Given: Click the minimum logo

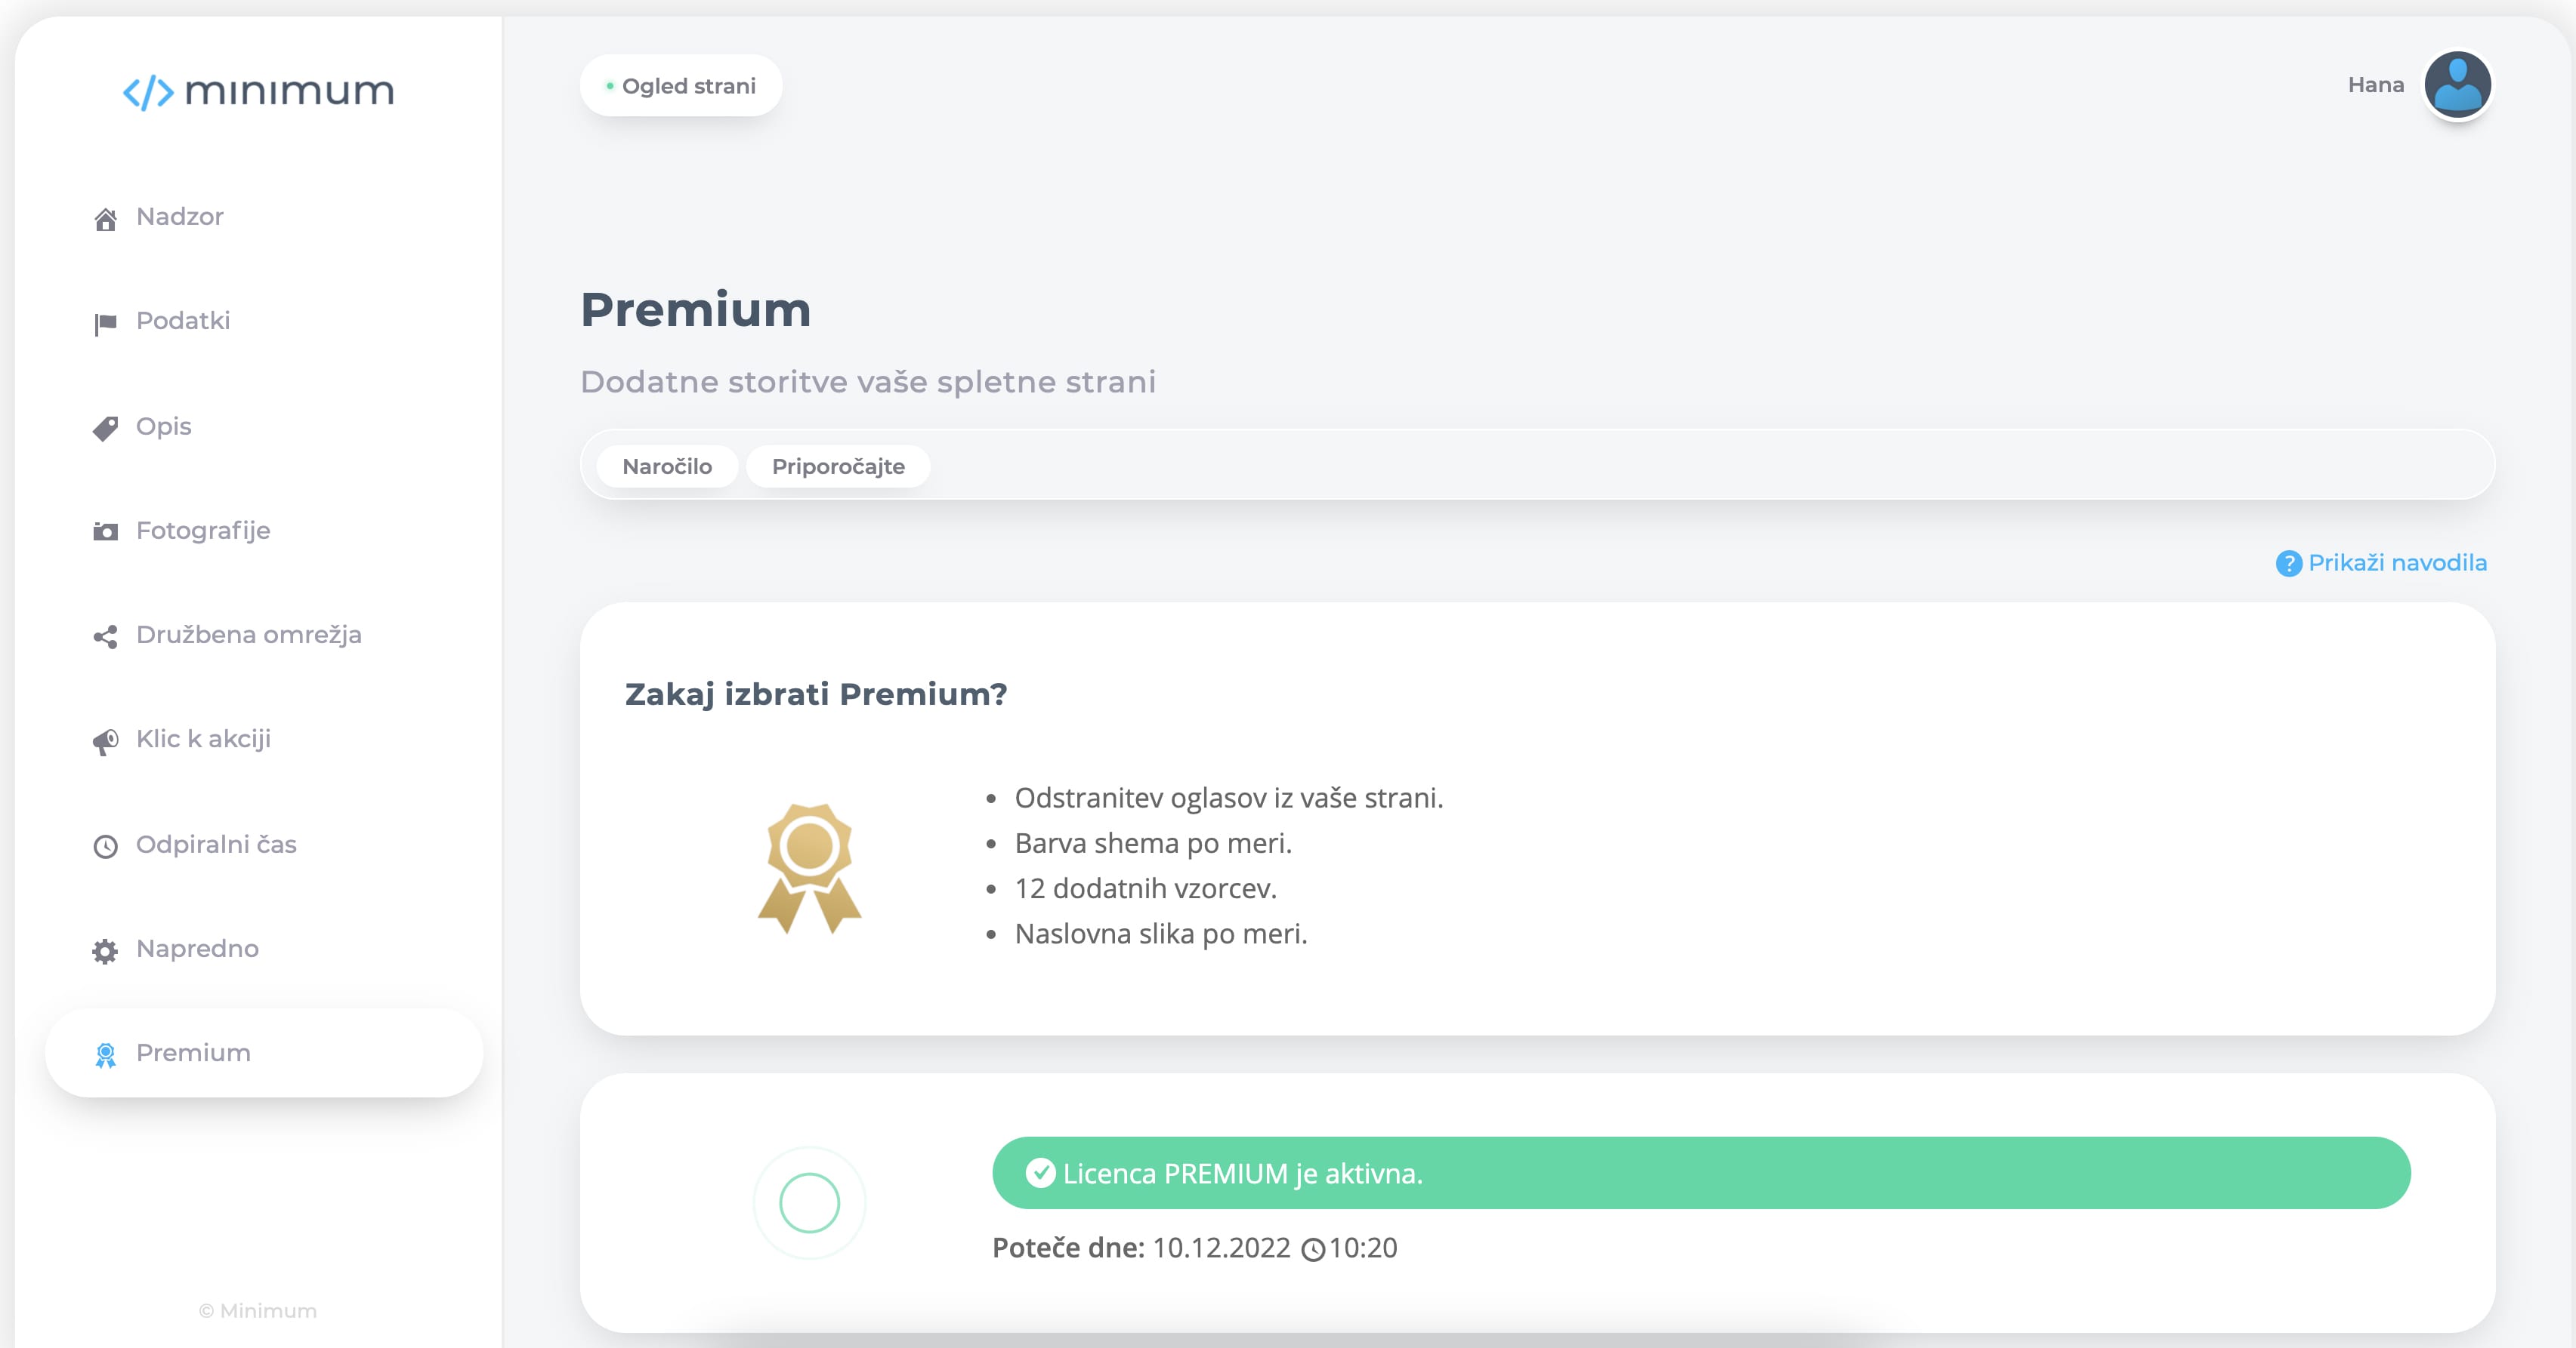Looking at the screenshot, I should (x=258, y=92).
